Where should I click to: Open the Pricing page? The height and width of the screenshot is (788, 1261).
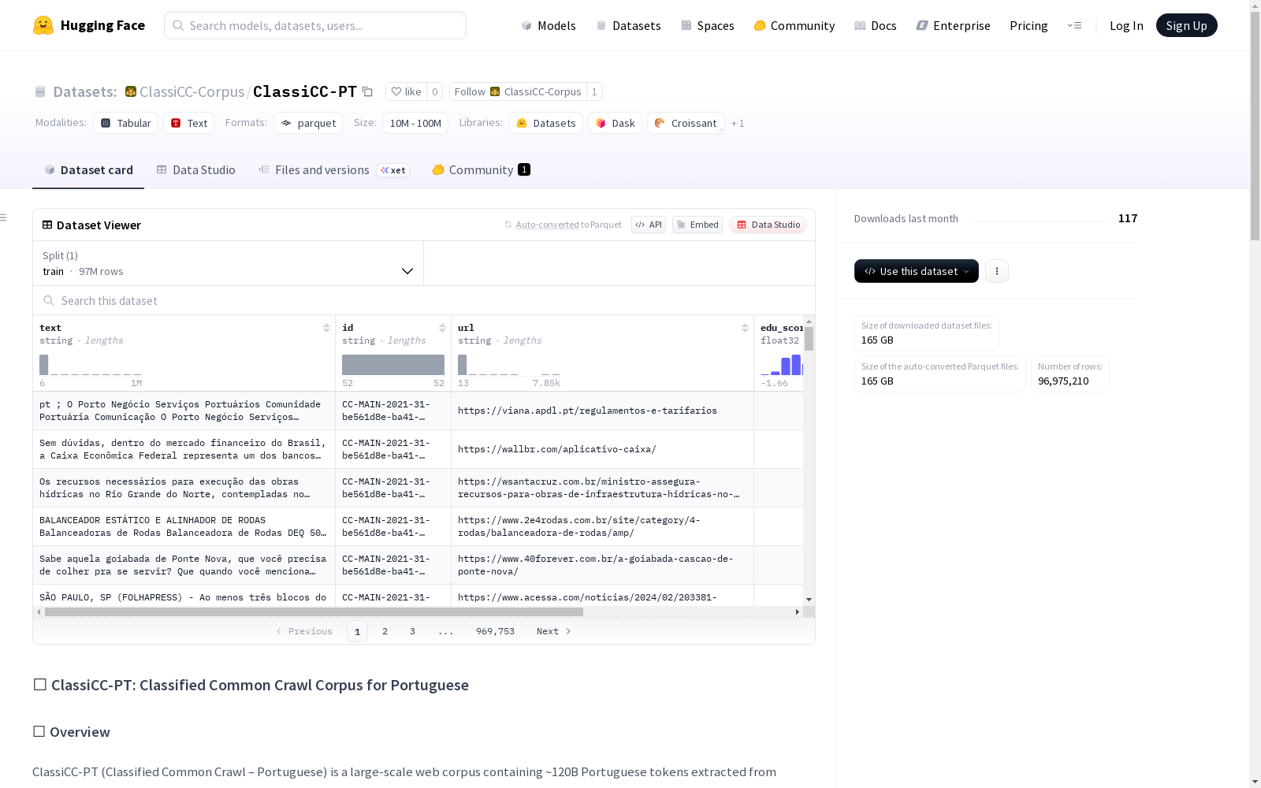tap(1029, 25)
